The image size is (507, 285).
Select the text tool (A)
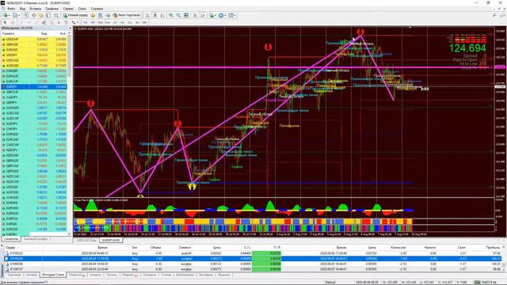[59, 23]
